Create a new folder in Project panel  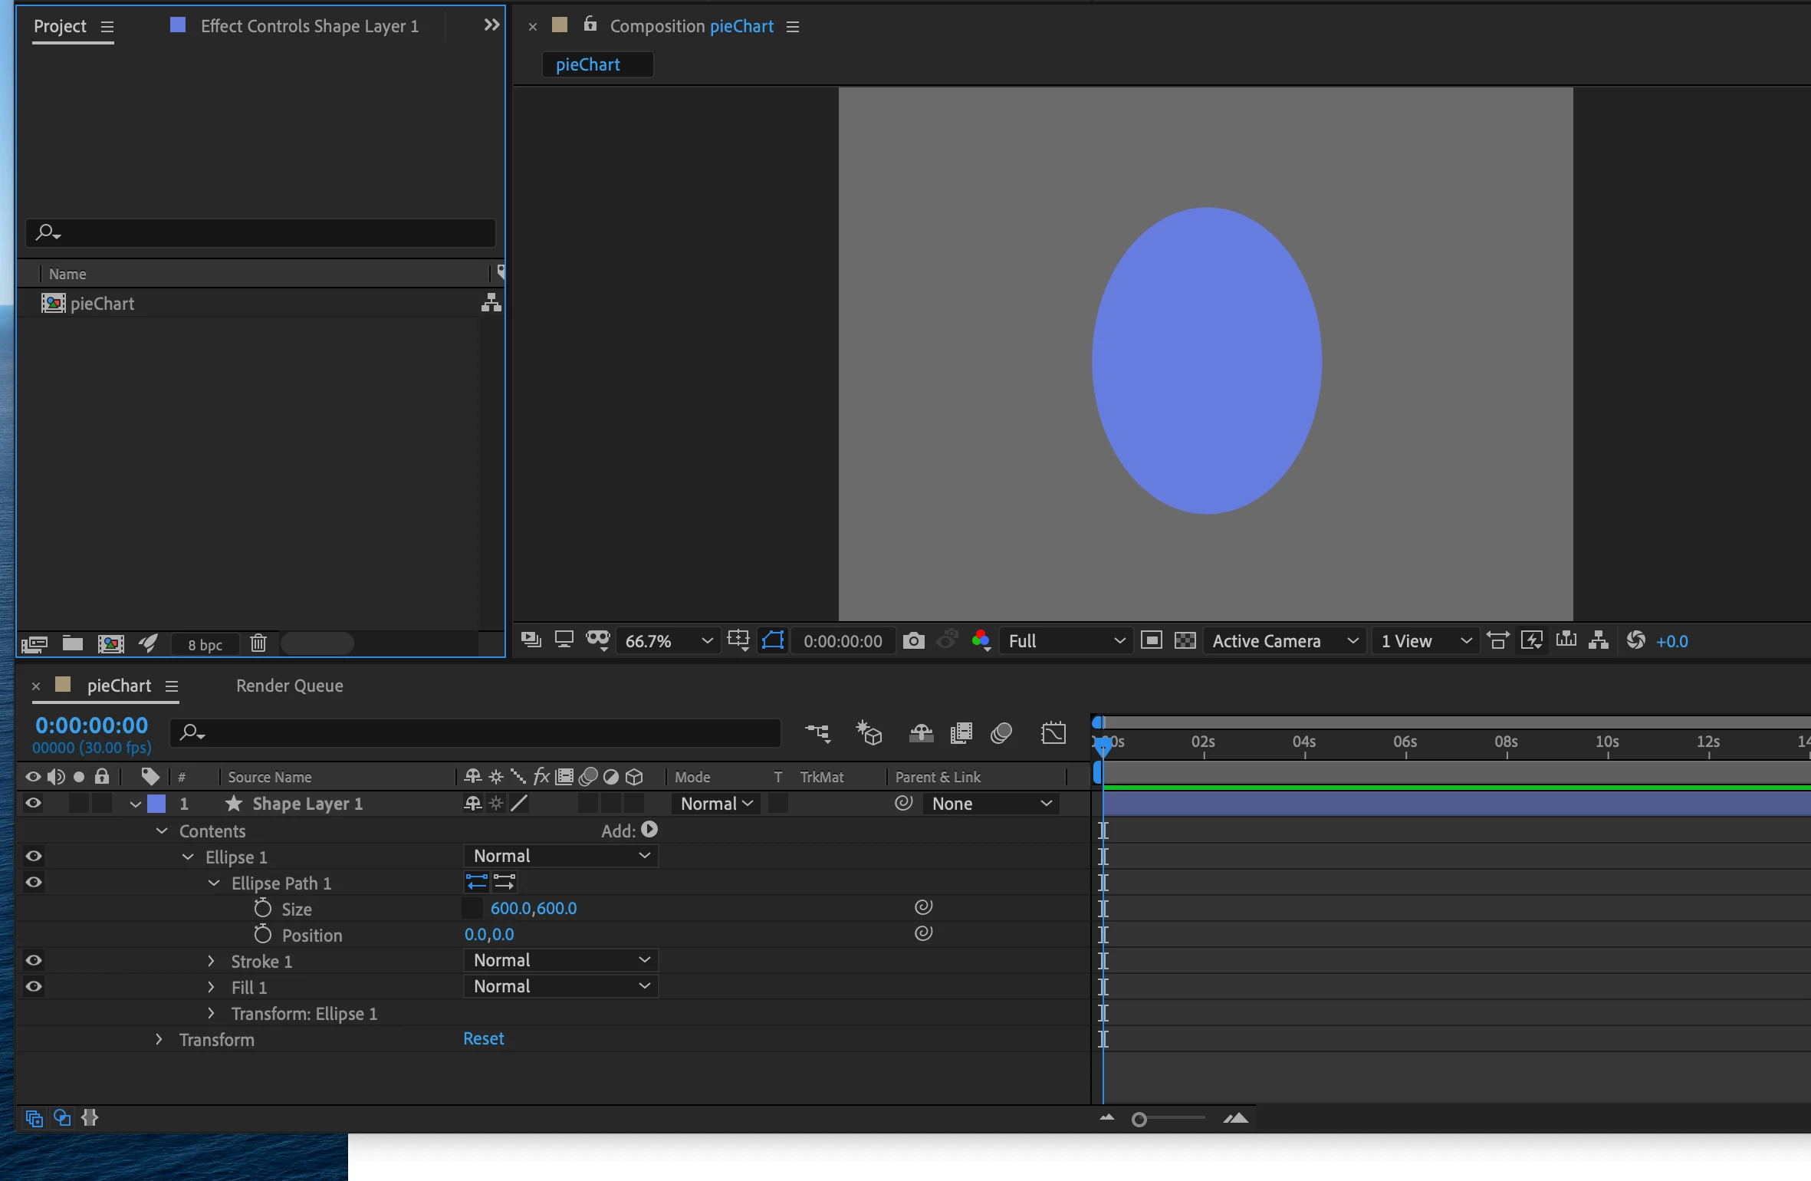point(73,643)
